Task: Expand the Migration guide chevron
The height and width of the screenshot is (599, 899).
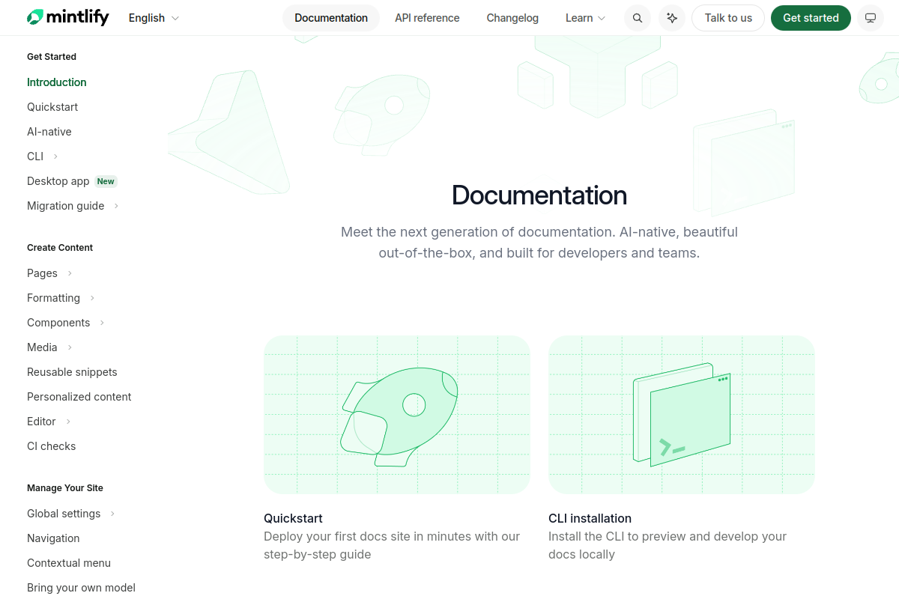Action: pyautogui.click(x=116, y=206)
